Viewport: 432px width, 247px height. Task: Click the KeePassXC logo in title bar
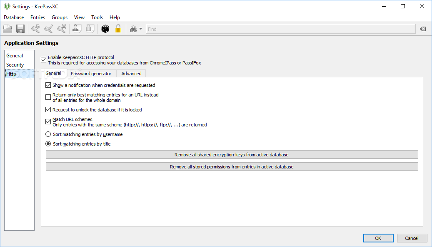pos(7,6)
